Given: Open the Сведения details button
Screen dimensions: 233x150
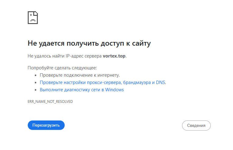Looking at the screenshot, I should coord(196,125).
